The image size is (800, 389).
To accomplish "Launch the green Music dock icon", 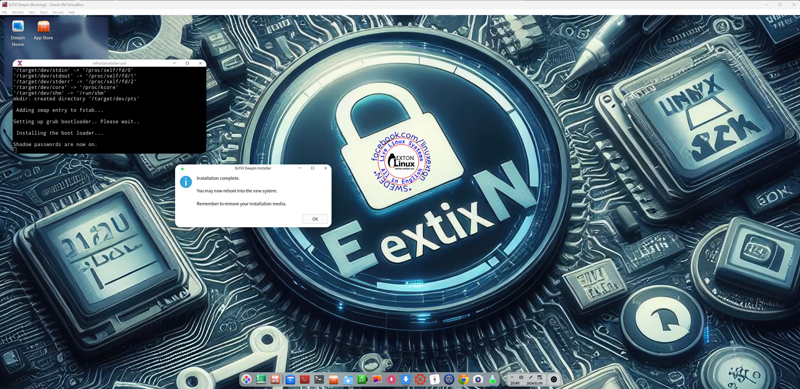I will tap(362, 379).
